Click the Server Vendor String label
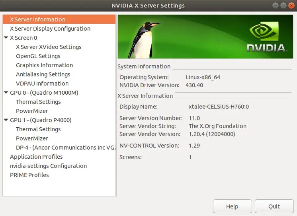The width and height of the screenshot is (297, 216). point(148,126)
